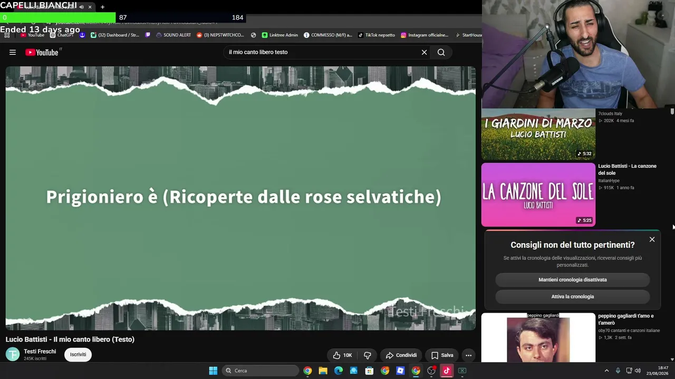Viewport: 675px width, 379px height.
Task: Open the Twitch bookmark icon
Action: point(148,35)
